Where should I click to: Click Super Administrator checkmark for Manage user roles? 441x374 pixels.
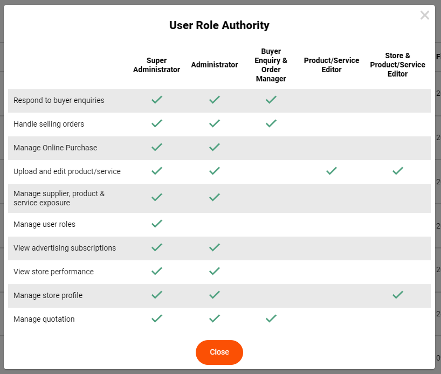tap(157, 224)
